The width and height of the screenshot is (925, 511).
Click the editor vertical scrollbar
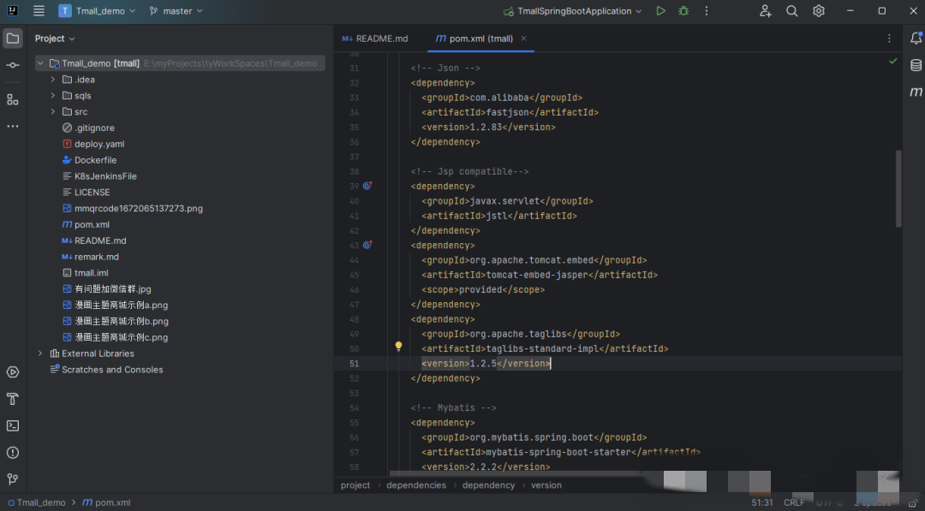pyautogui.click(x=898, y=188)
